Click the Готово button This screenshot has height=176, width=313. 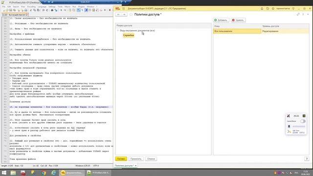(121, 159)
